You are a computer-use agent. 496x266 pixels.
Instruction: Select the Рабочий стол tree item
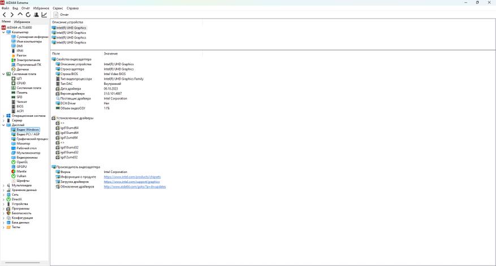point(24,148)
